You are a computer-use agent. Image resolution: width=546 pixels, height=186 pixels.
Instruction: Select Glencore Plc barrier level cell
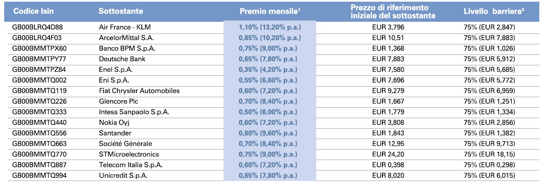click(x=489, y=101)
